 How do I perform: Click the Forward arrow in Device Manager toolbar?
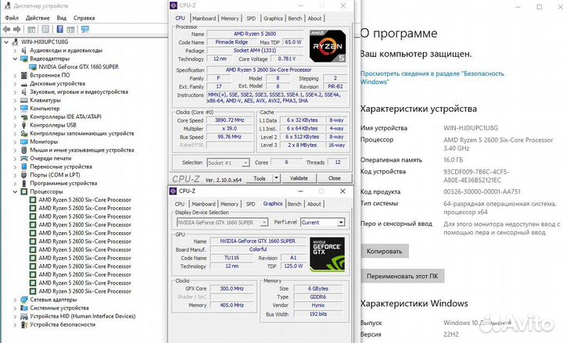pyautogui.click(x=17, y=30)
